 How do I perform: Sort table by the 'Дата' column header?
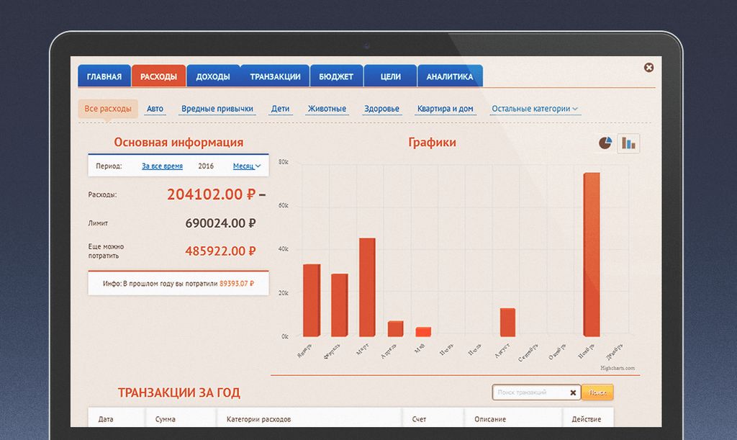[106, 419]
